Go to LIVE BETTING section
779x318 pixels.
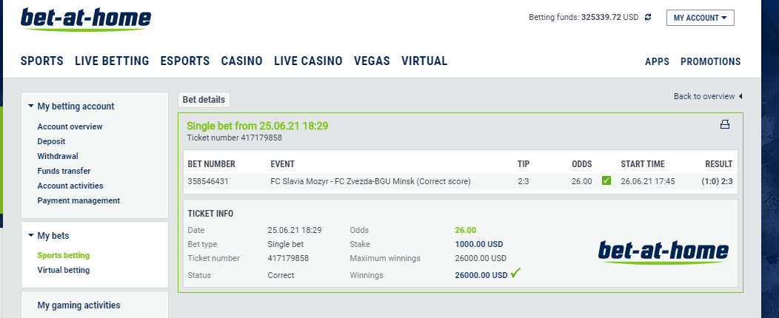tap(112, 61)
